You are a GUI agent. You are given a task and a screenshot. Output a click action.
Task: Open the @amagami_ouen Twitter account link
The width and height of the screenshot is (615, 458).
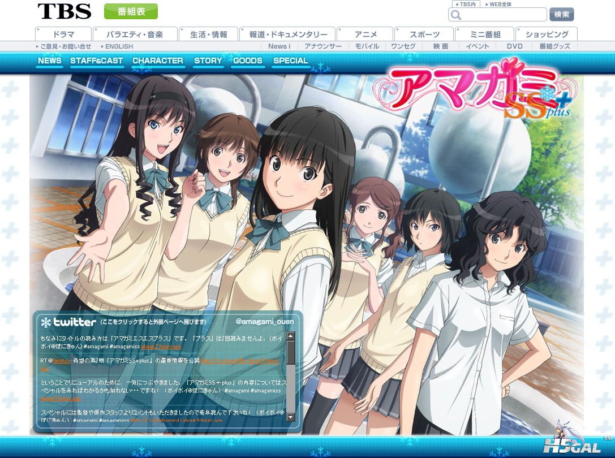click(x=264, y=322)
